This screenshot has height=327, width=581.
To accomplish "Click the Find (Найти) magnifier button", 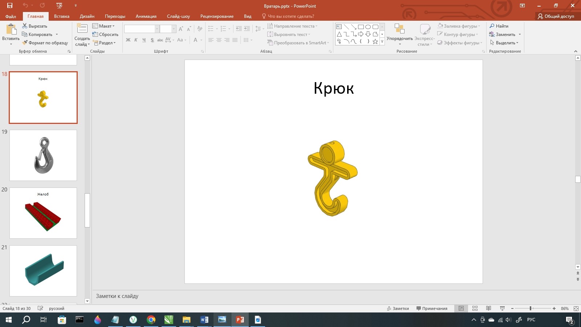I will (x=499, y=26).
